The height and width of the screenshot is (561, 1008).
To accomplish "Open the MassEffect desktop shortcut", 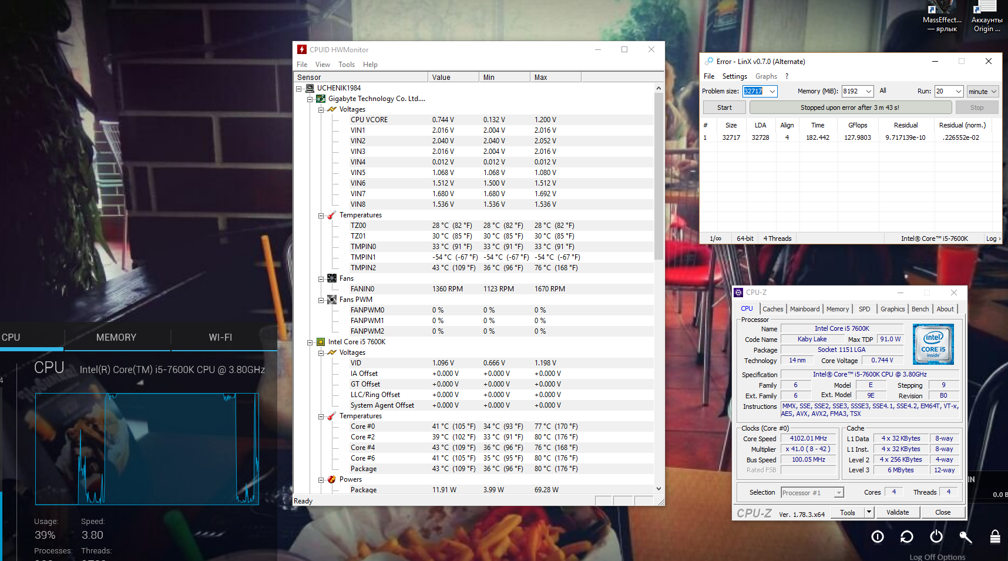I will coord(942,16).
